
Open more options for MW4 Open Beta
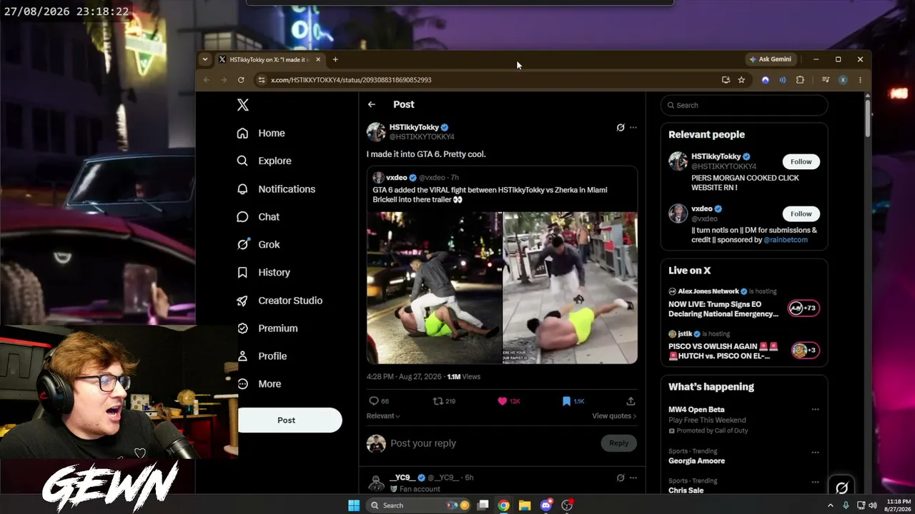(x=815, y=410)
